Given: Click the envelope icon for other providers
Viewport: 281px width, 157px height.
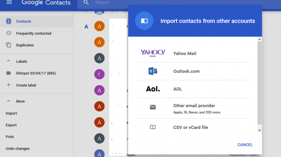Looking at the screenshot, I should click(153, 107).
